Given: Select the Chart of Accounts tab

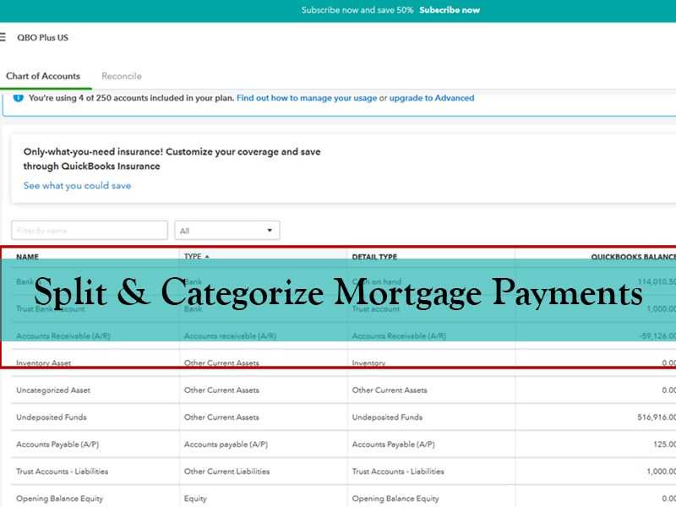Looking at the screenshot, I should (x=43, y=76).
